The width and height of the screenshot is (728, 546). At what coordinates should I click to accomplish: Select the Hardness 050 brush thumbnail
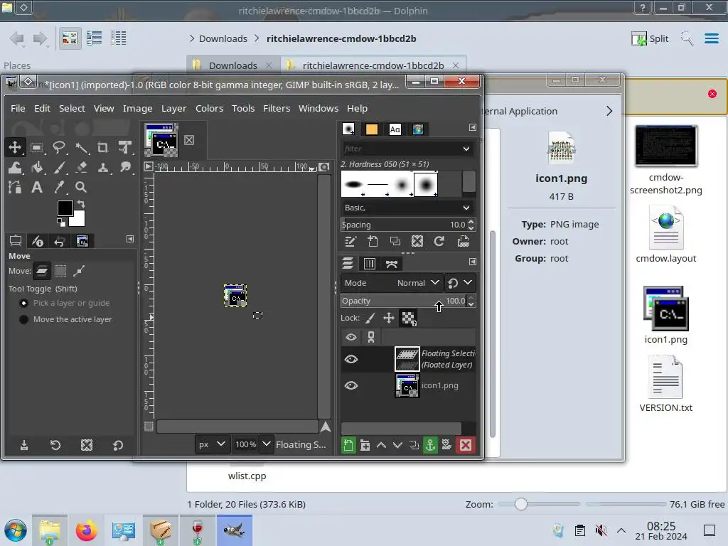[x=425, y=184]
